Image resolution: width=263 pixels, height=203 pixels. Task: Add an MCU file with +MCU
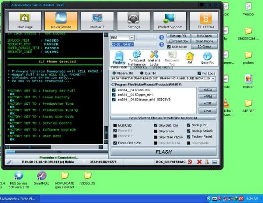point(208,90)
